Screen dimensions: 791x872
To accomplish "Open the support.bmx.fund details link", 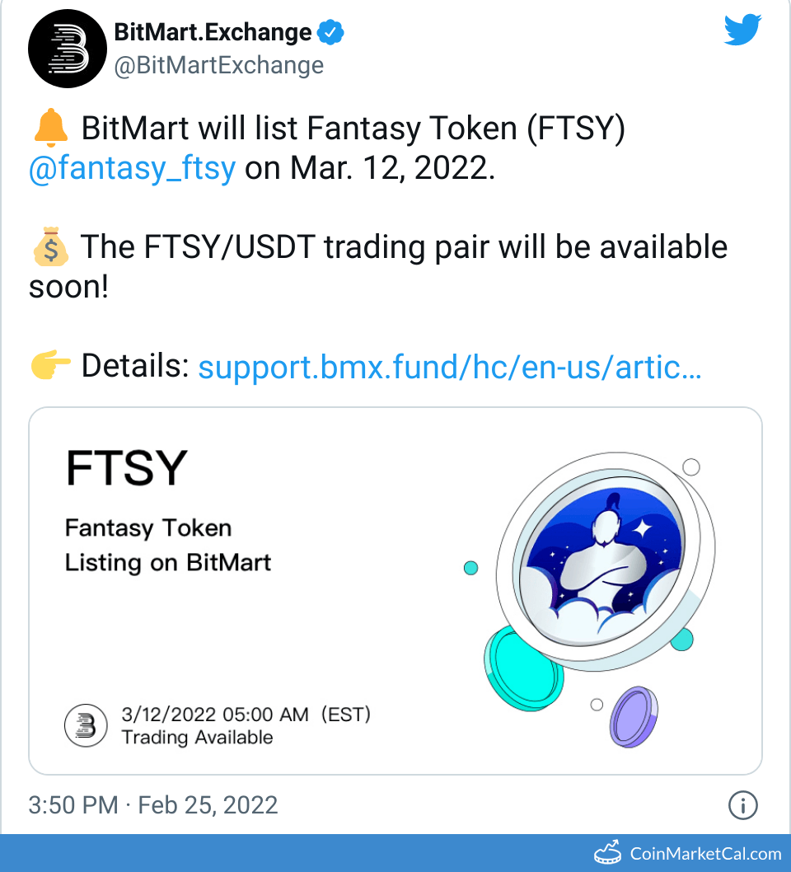I will (x=450, y=367).
